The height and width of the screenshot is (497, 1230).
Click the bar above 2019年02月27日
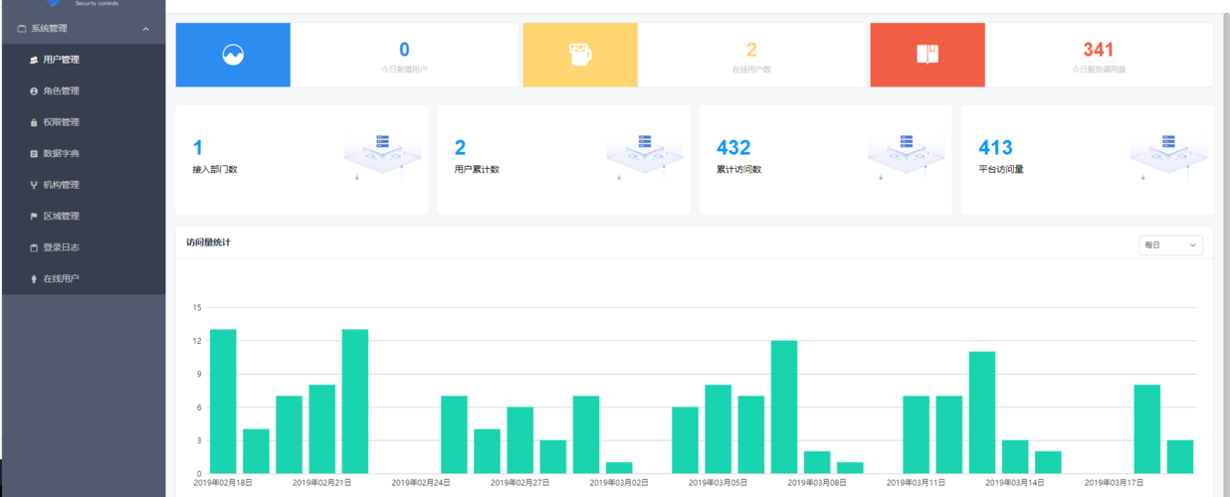tap(520, 439)
